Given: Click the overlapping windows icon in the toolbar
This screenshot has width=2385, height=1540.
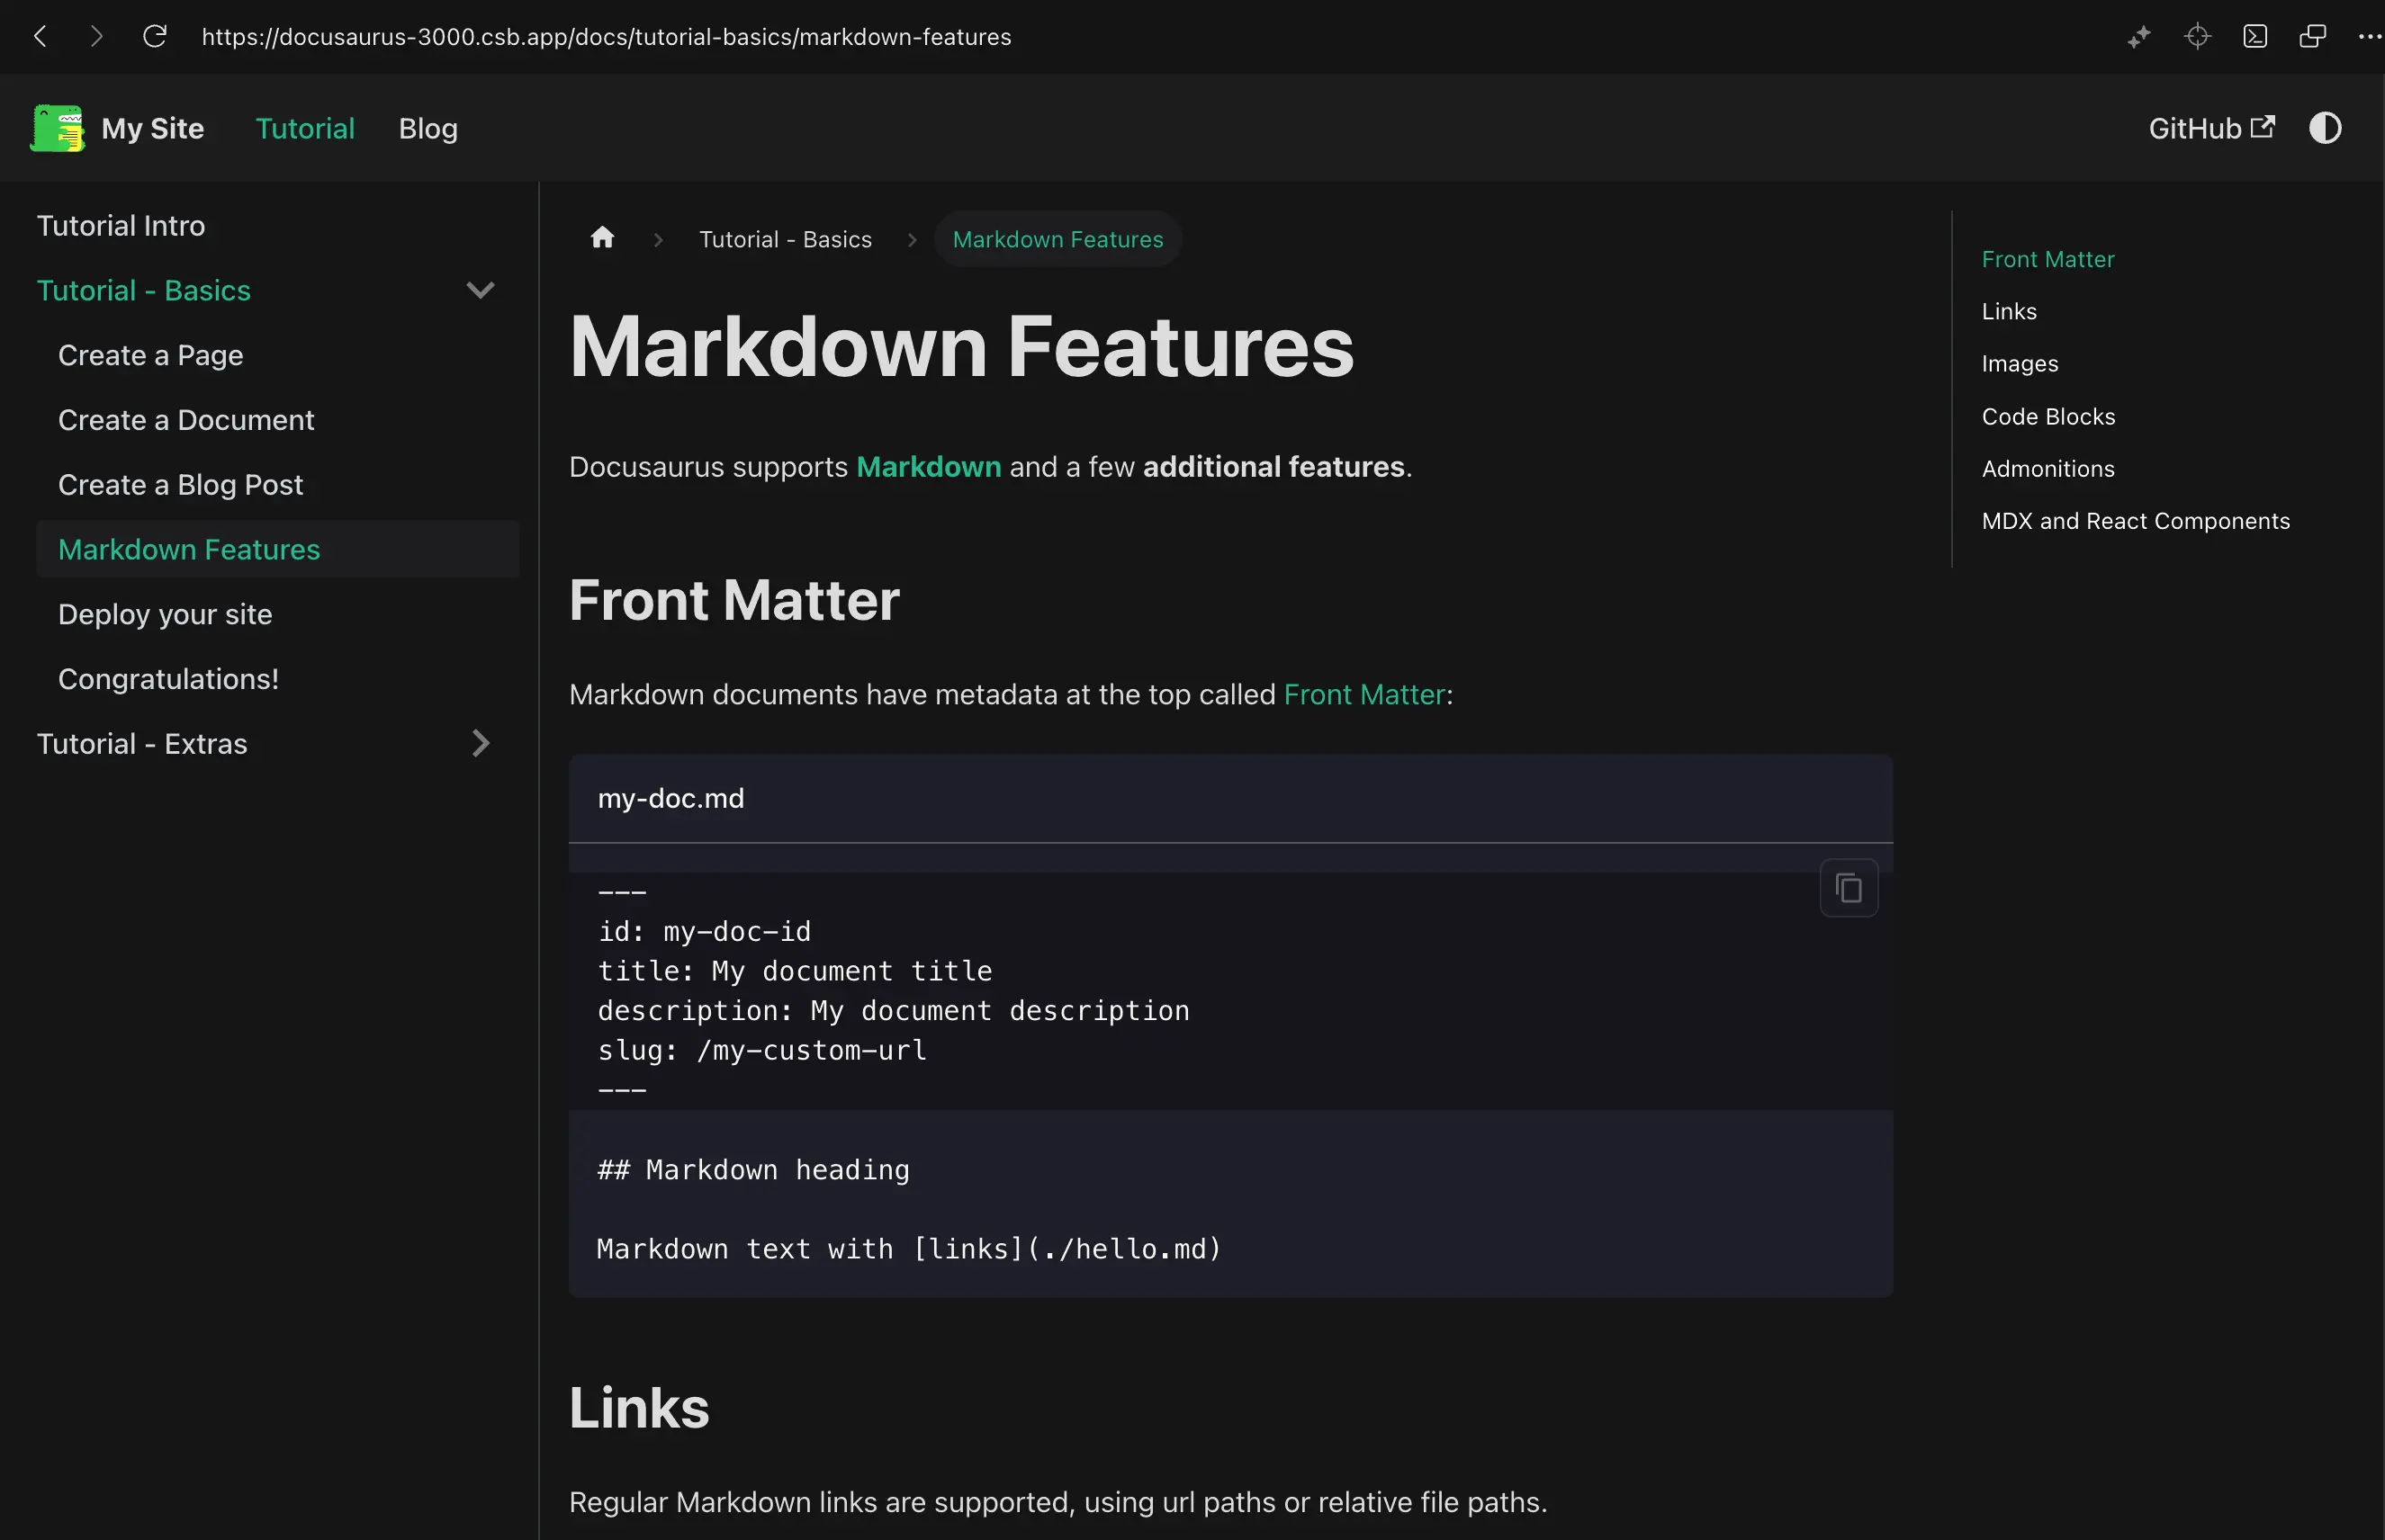Looking at the screenshot, I should (2313, 37).
